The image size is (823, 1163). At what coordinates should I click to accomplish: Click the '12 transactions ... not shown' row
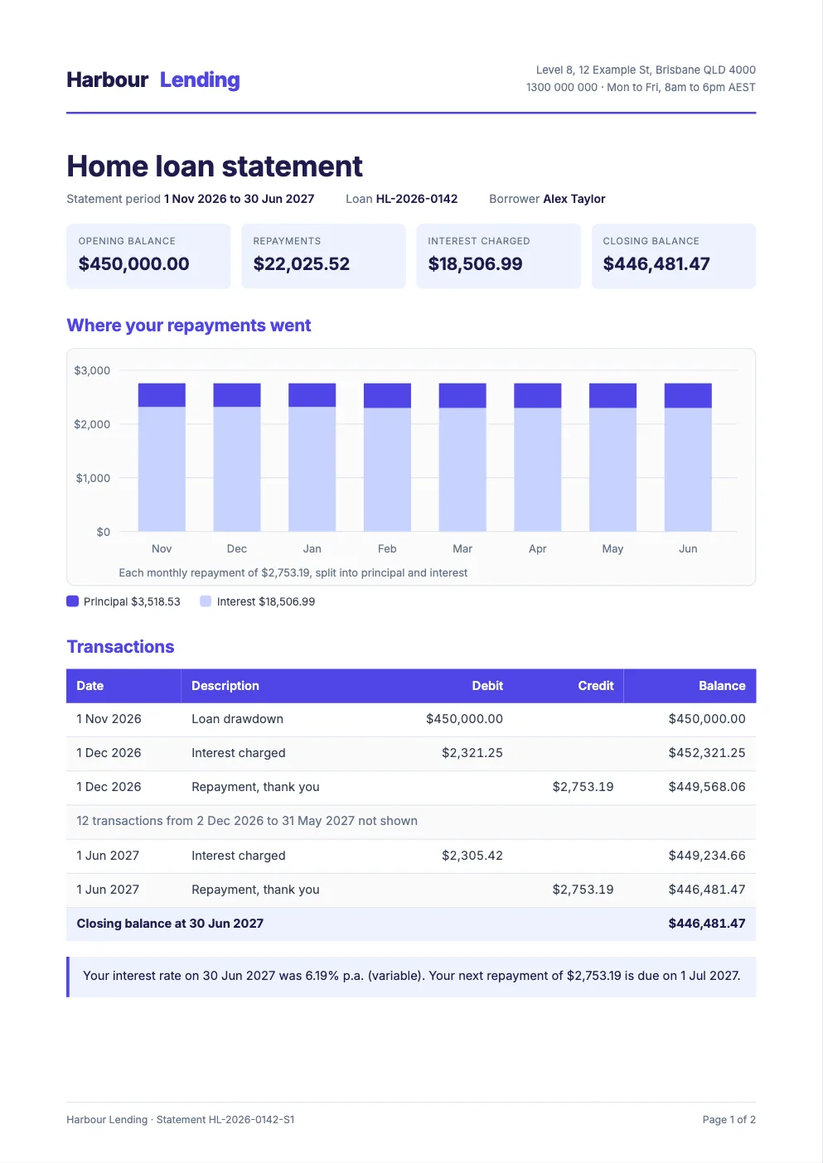point(411,822)
